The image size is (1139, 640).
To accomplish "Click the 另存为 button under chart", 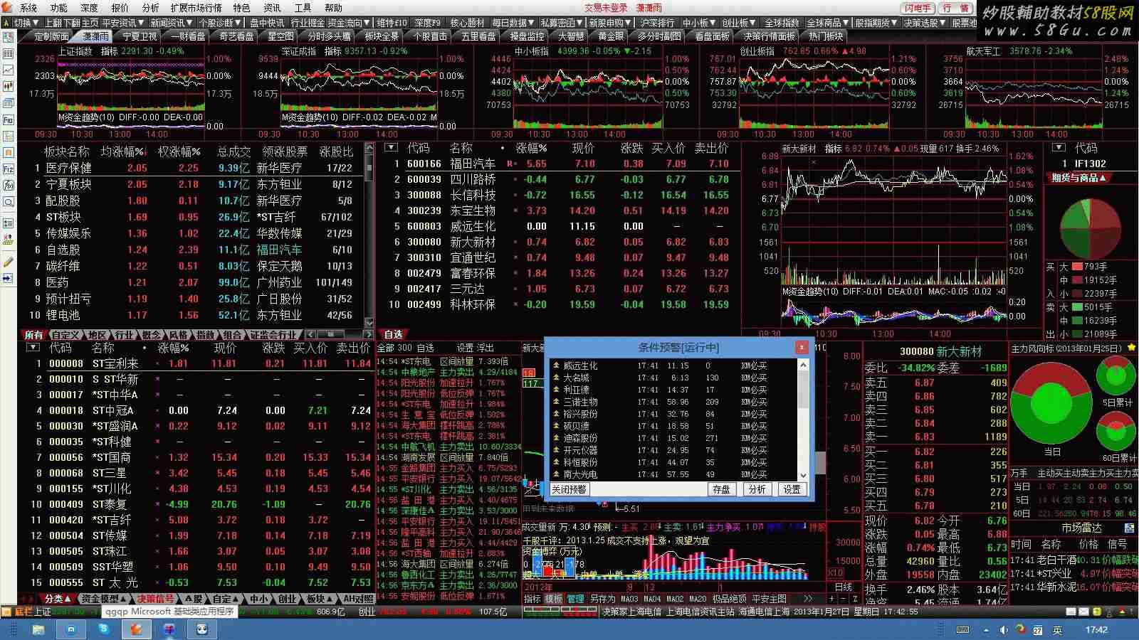I will tap(602, 599).
